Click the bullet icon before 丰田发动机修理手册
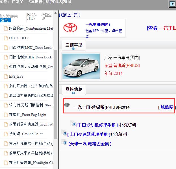176x169 pixels. click(73, 124)
